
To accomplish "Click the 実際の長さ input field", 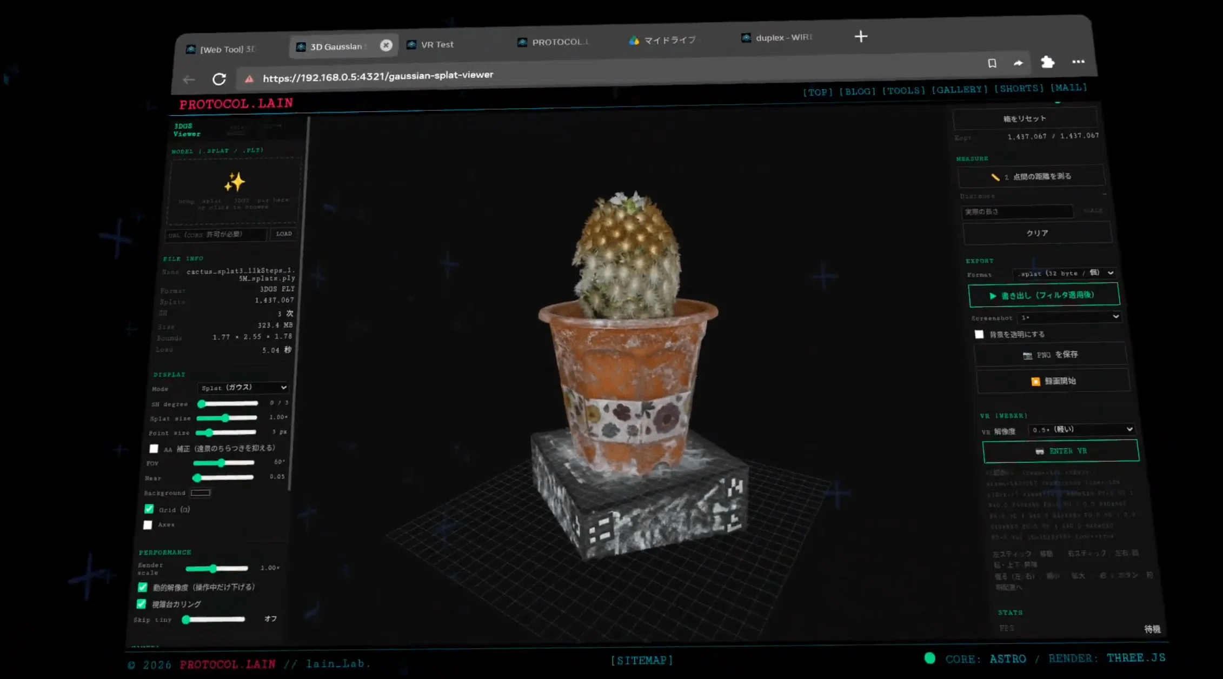I will (1017, 212).
